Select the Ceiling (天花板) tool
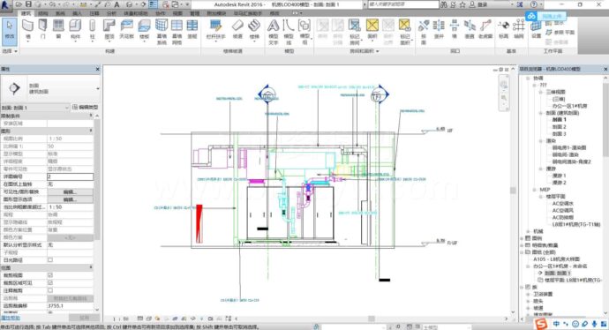This screenshot has height=330, width=609. [x=126, y=30]
